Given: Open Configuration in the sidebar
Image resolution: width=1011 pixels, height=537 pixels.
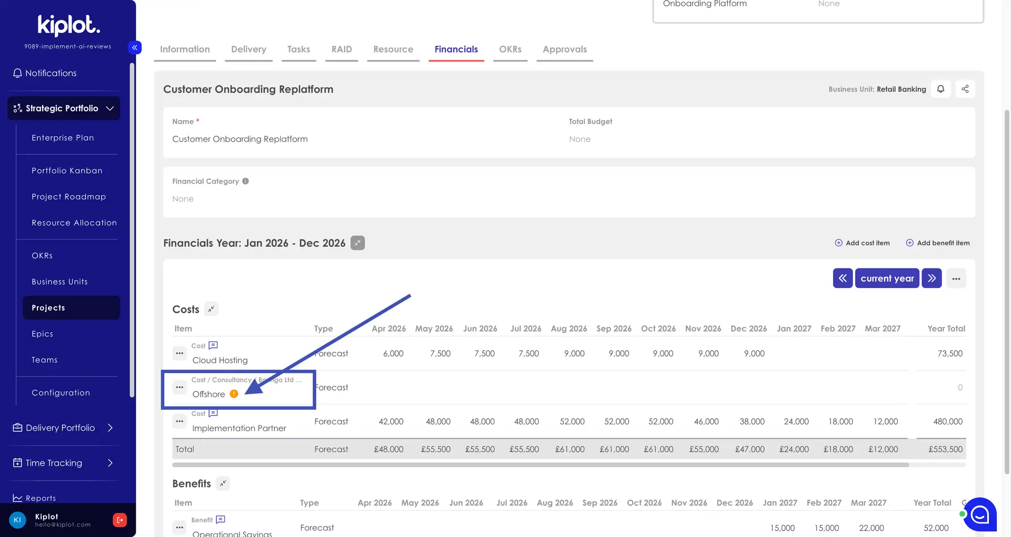Looking at the screenshot, I should pyautogui.click(x=61, y=393).
